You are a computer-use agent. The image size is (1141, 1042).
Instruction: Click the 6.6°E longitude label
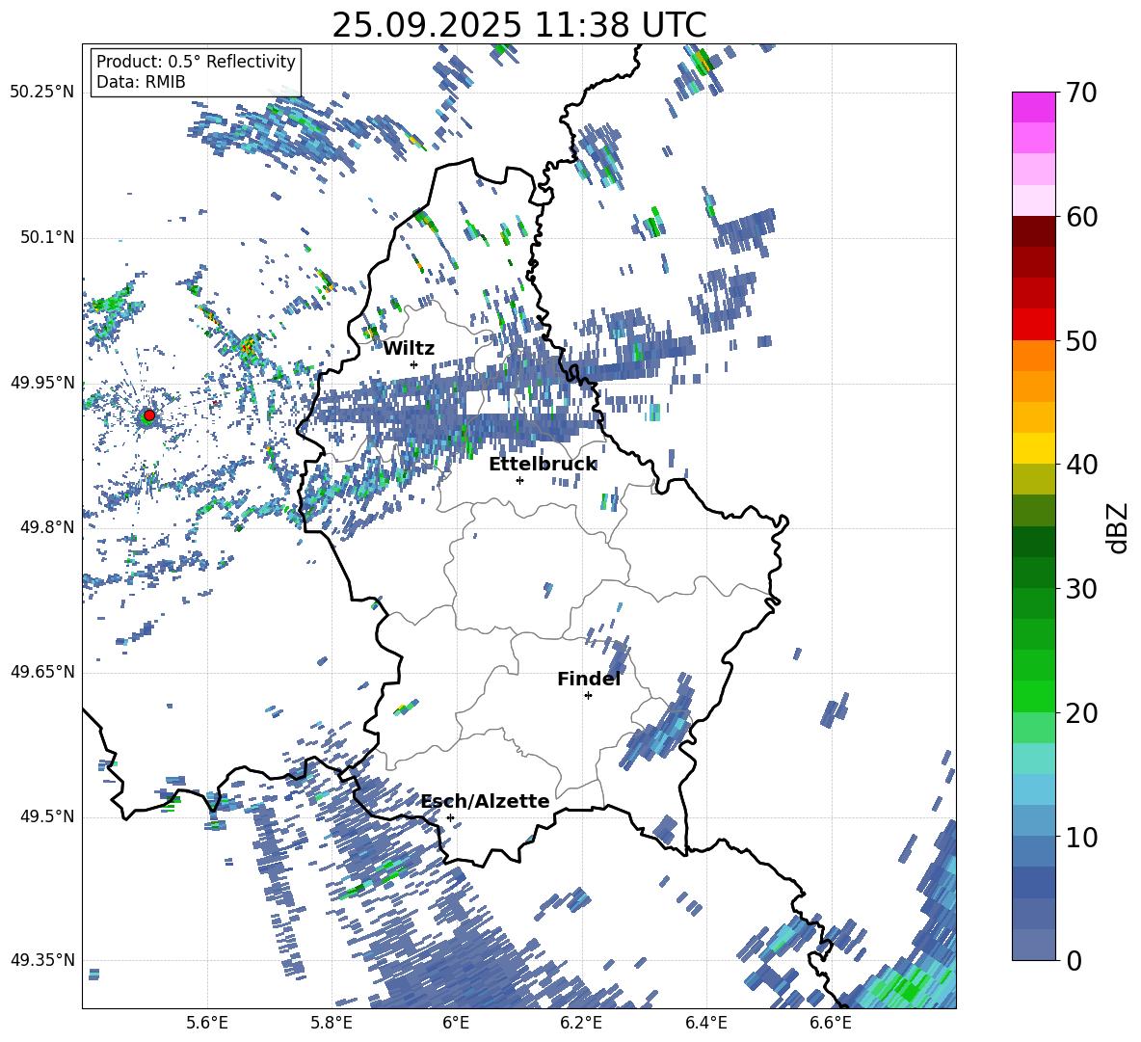pyautogui.click(x=831, y=1023)
